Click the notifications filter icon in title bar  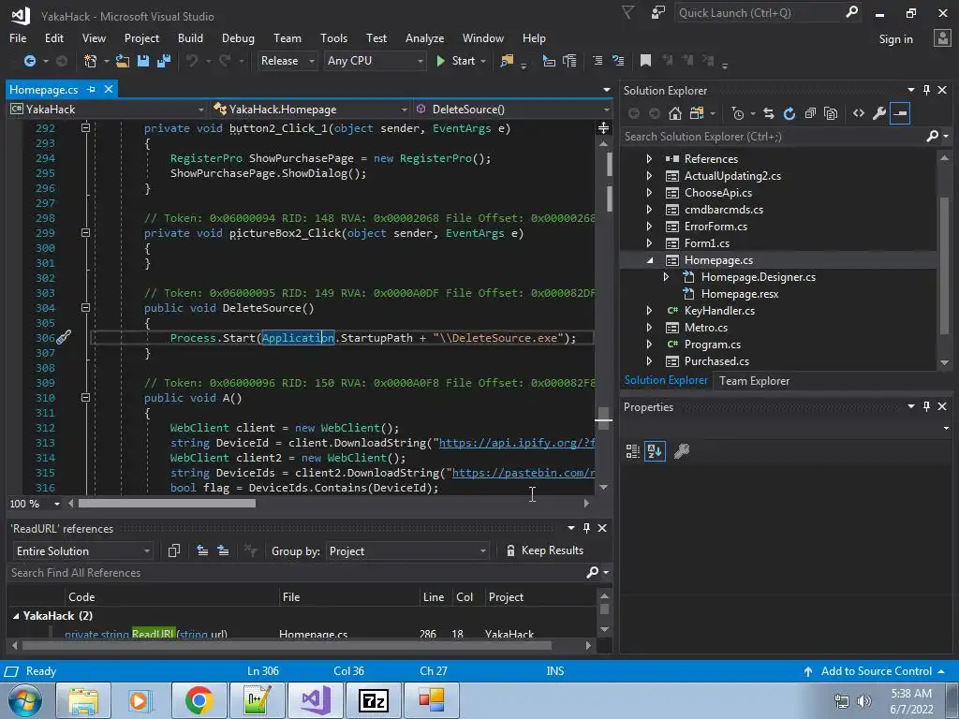(x=628, y=12)
